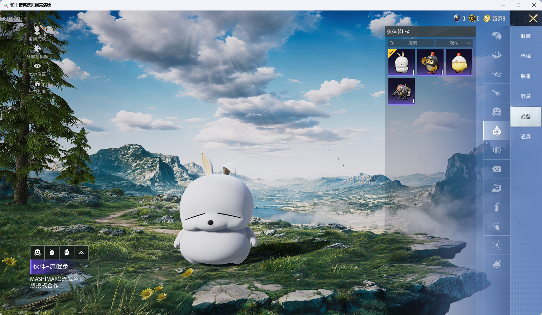Switch to the 时装 tab
The height and width of the screenshot is (315, 542).
525,36
